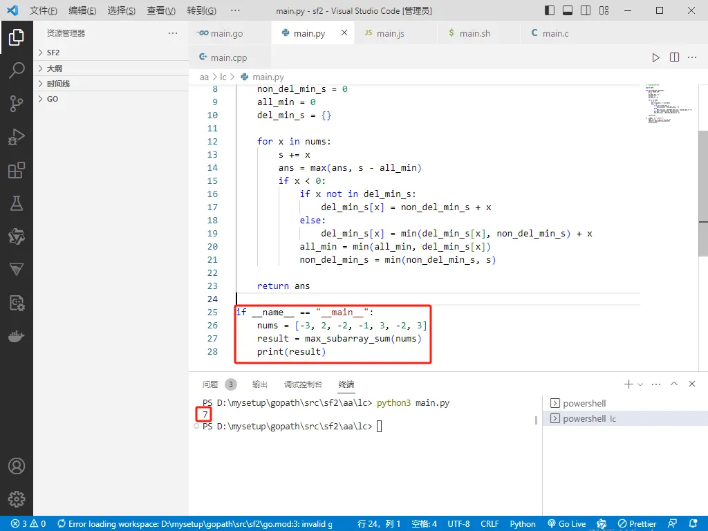This screenshot has width=708, height=531.
Task: Go to line via 行 24, 列 1
Action: click(x=379, y=524)
